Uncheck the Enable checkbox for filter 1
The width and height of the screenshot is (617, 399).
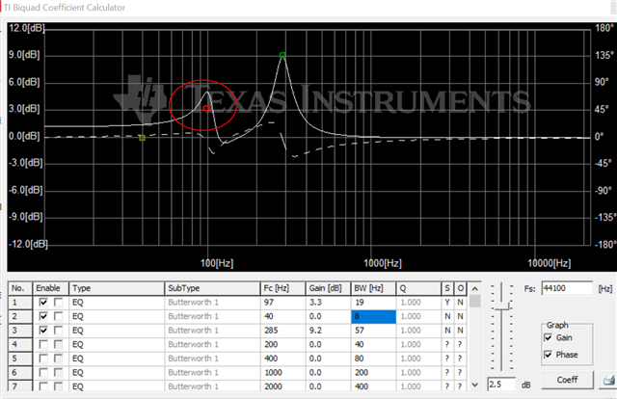pyautogui.click(x=43, y=303)
